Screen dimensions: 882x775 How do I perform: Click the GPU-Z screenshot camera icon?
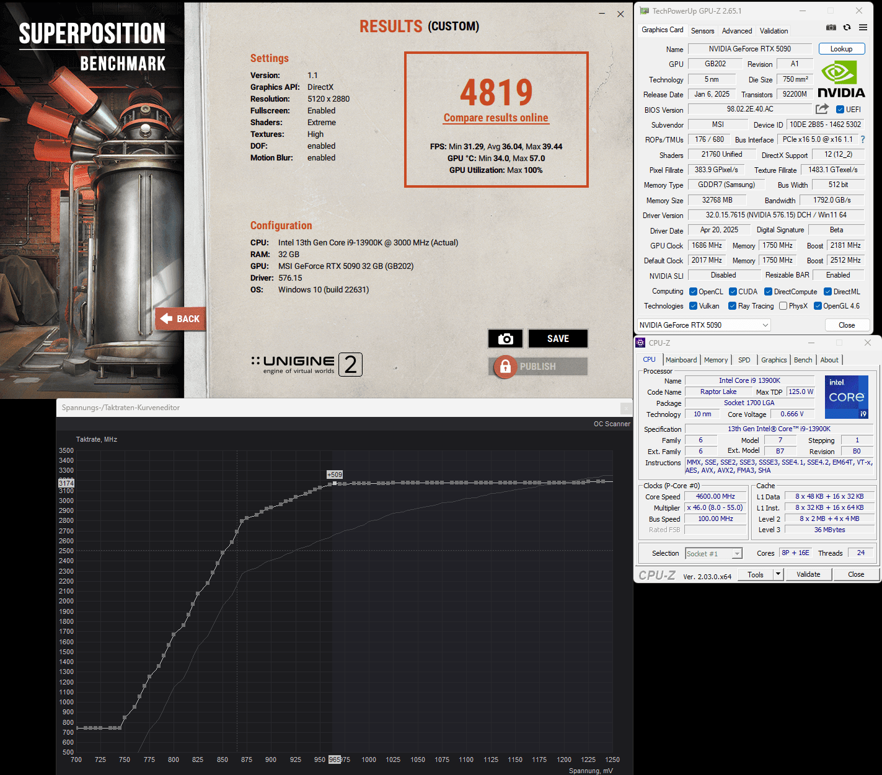tap(831, 27)
